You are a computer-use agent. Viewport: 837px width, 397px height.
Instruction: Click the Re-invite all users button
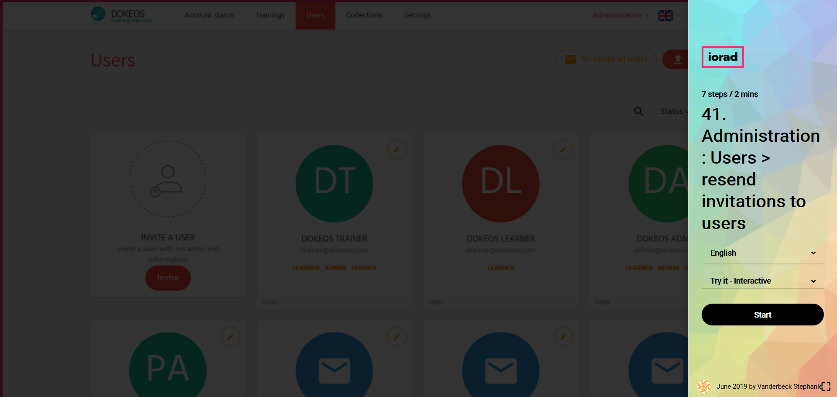[606, 59]
